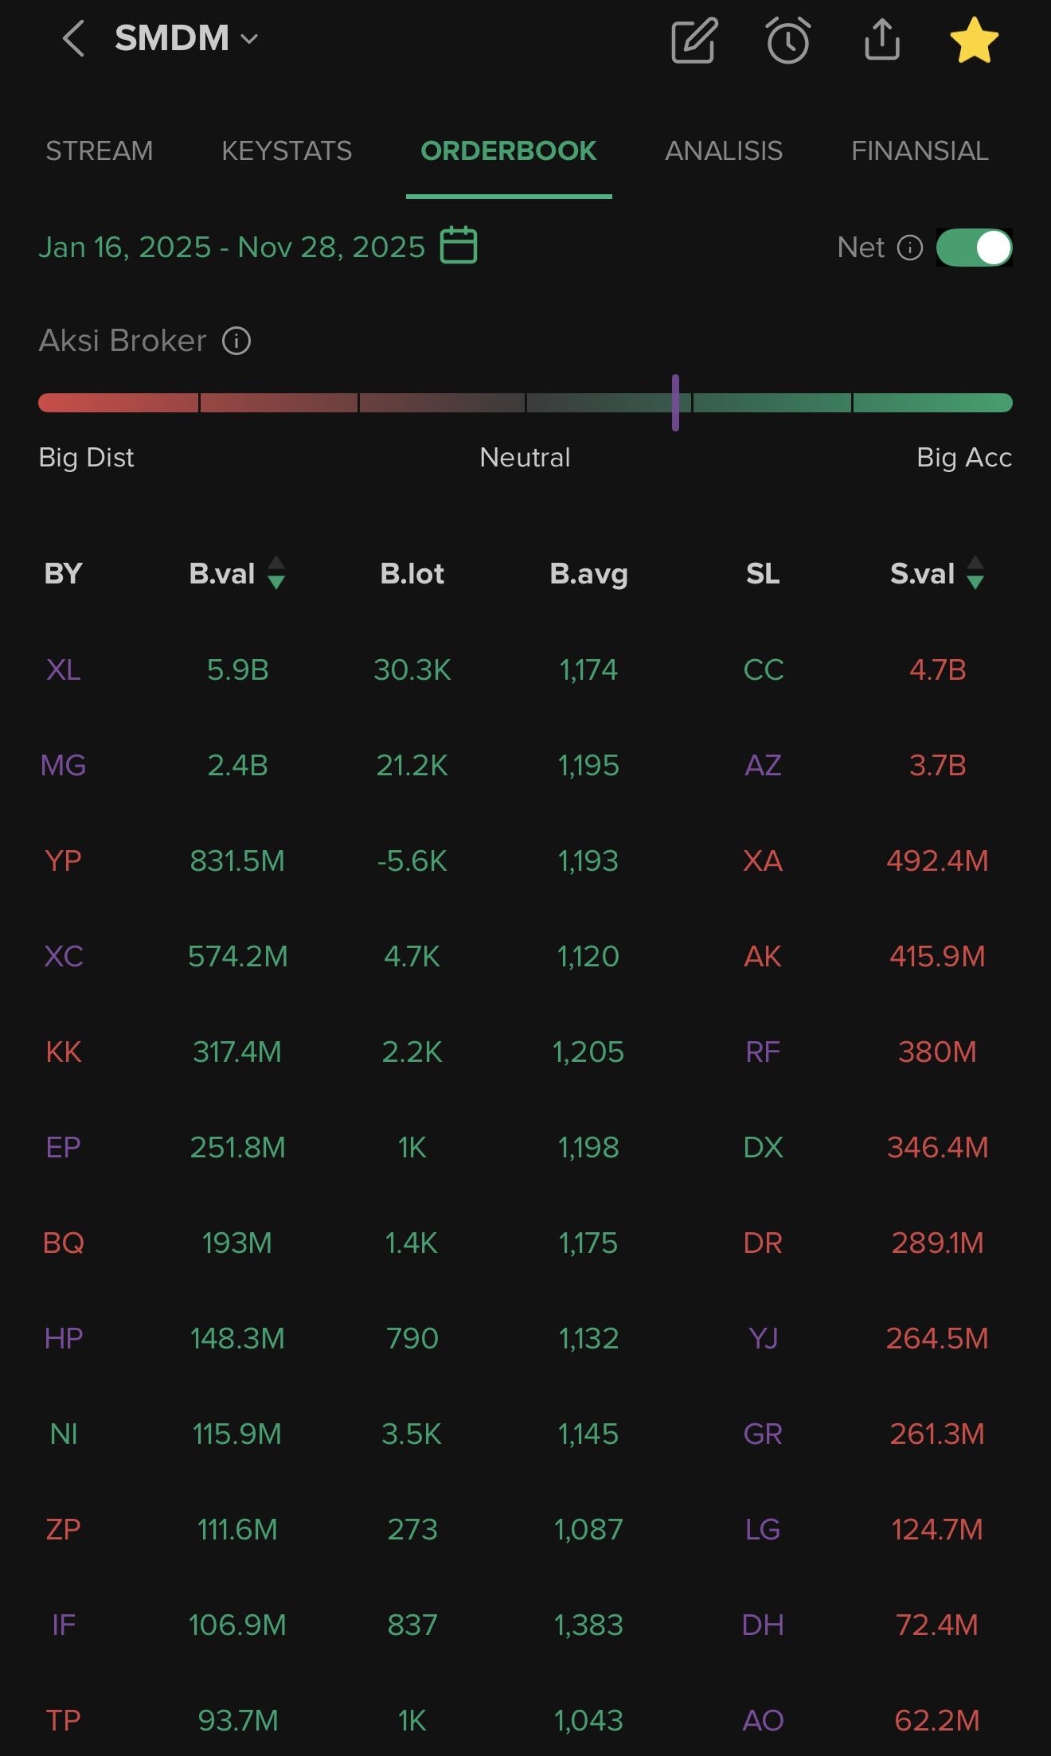Switch to the KEYSTATS tab
The width and height of the screenshot is (1051, 1756).
287,151
